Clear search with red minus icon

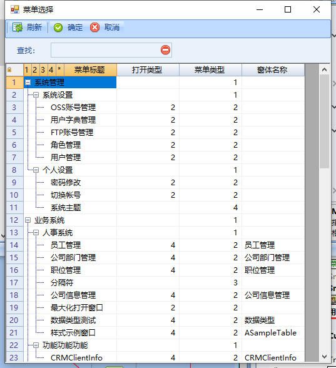tap(165, 50)
